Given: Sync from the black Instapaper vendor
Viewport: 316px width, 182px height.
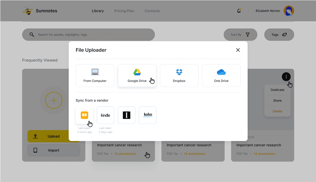Looking at the screenshot, I should [x=127, y=115].
